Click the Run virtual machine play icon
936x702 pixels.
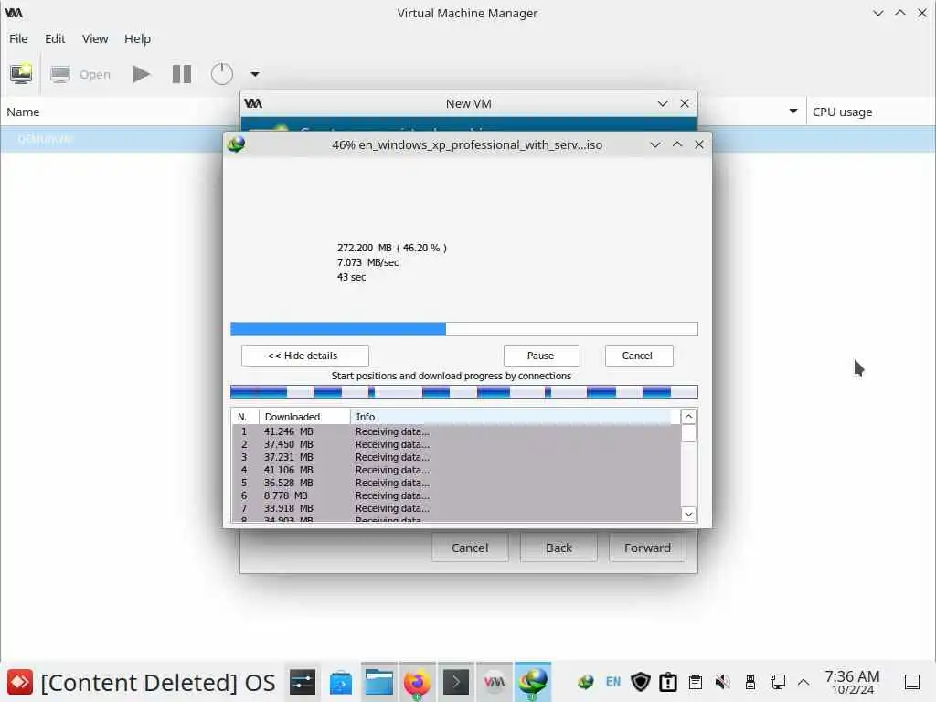pos(141,74)
